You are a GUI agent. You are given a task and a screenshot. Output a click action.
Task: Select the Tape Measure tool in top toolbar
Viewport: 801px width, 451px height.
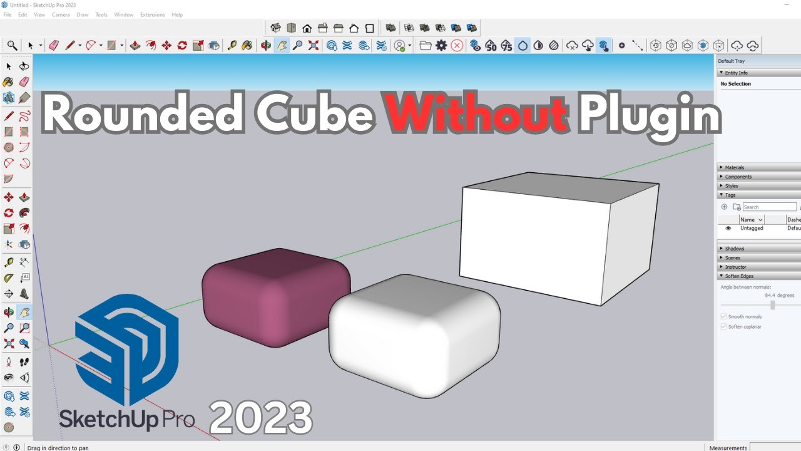[x=232, y=46]
